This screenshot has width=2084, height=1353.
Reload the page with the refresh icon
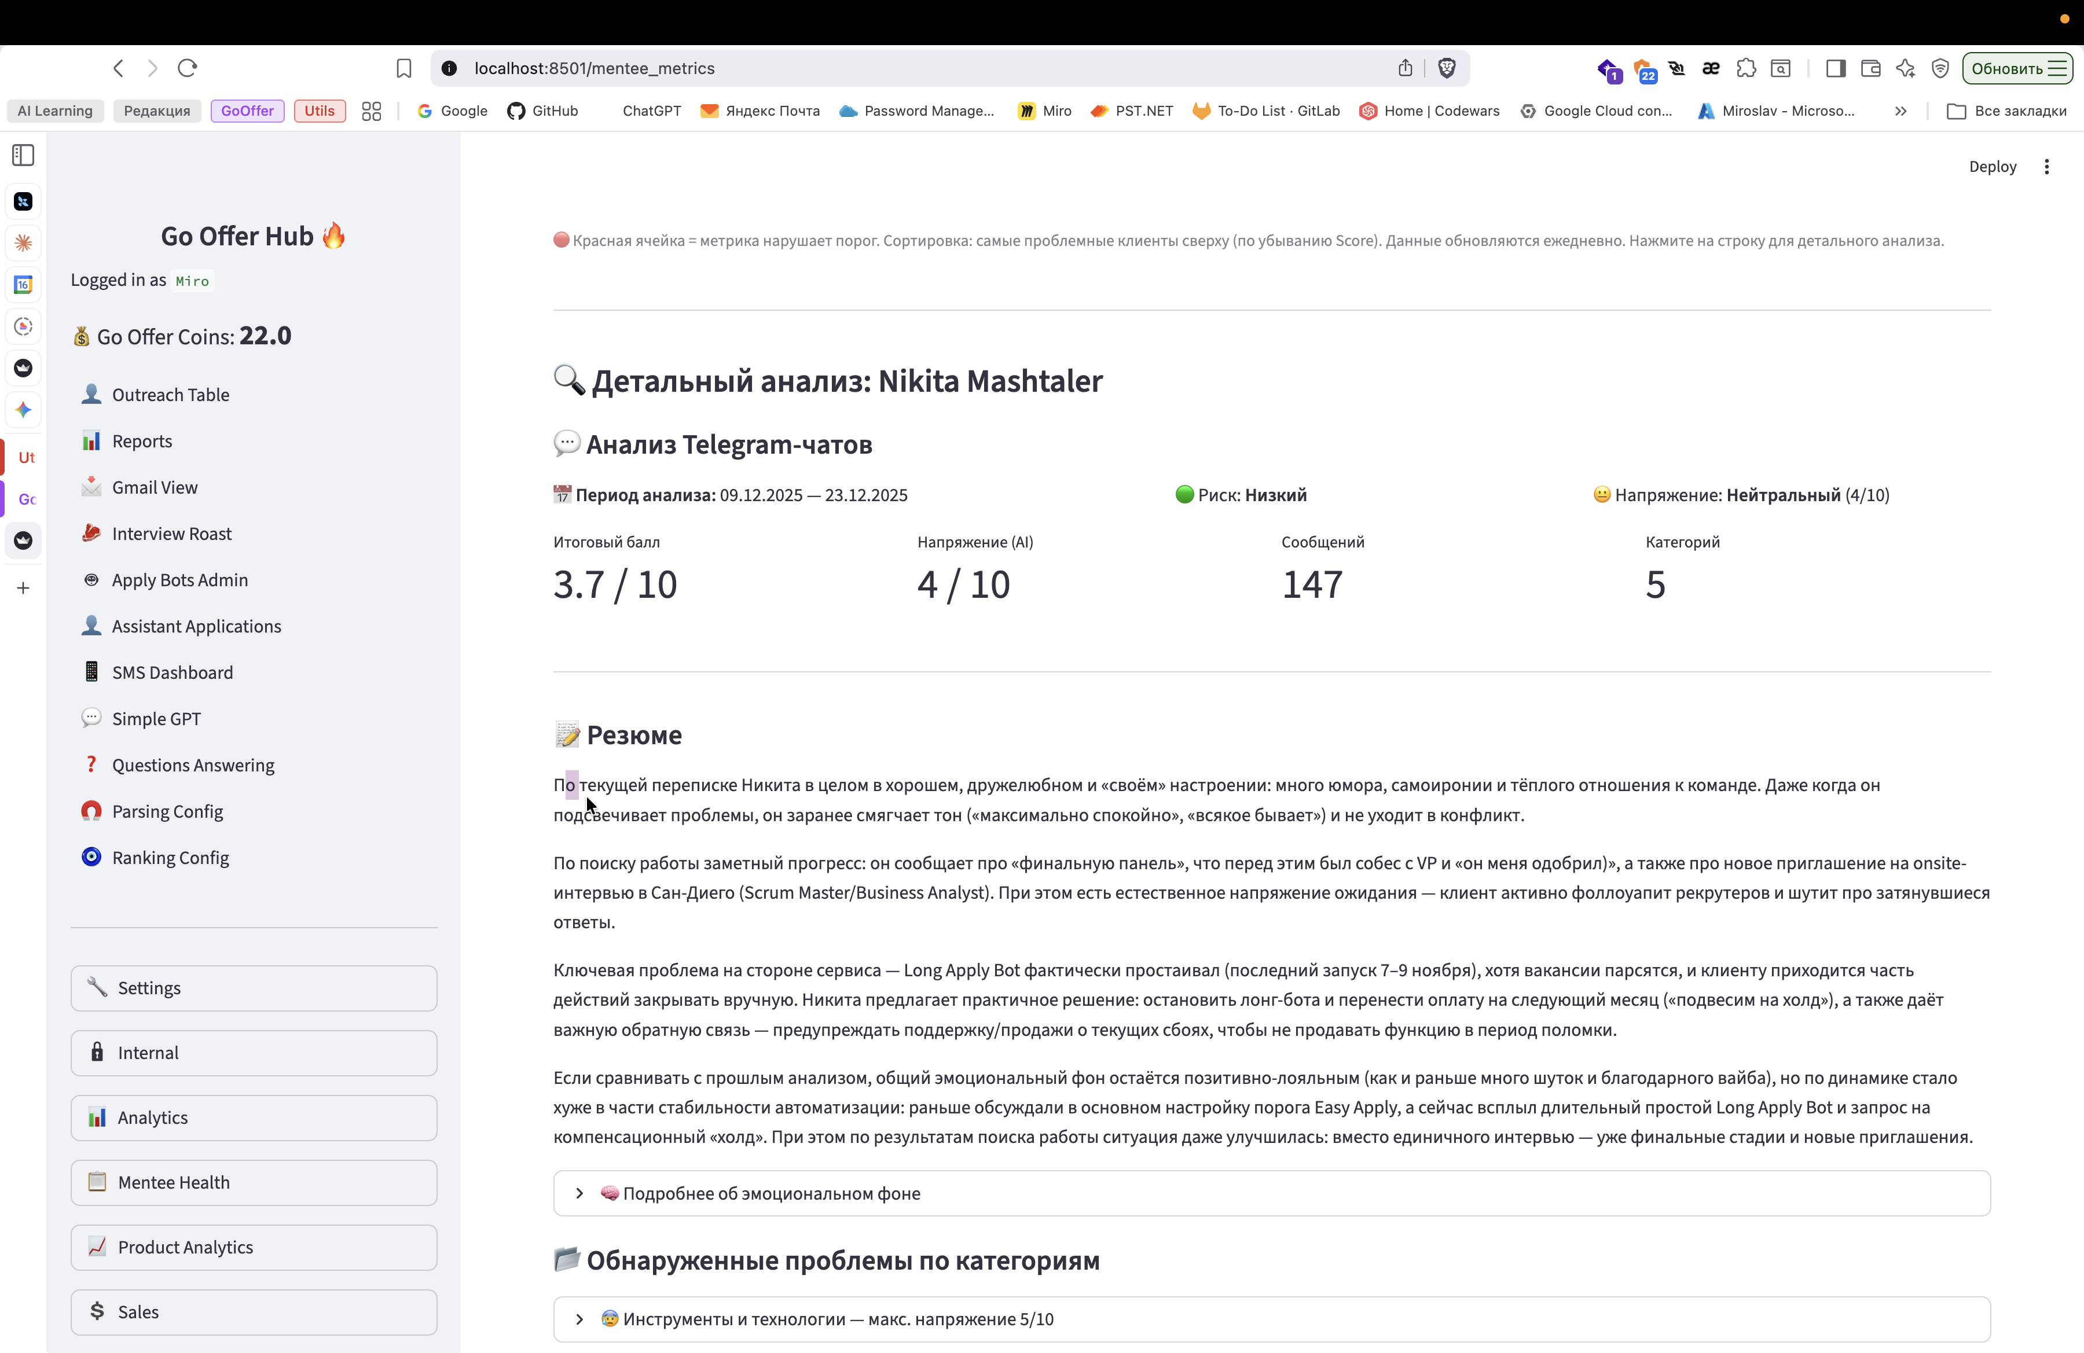(x=188, y=68)
